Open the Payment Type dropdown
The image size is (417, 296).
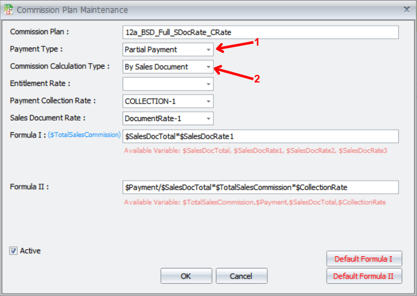[208, 50]
